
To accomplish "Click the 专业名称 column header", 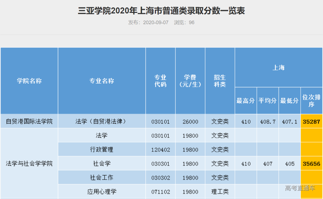I will tap(102, 81).
